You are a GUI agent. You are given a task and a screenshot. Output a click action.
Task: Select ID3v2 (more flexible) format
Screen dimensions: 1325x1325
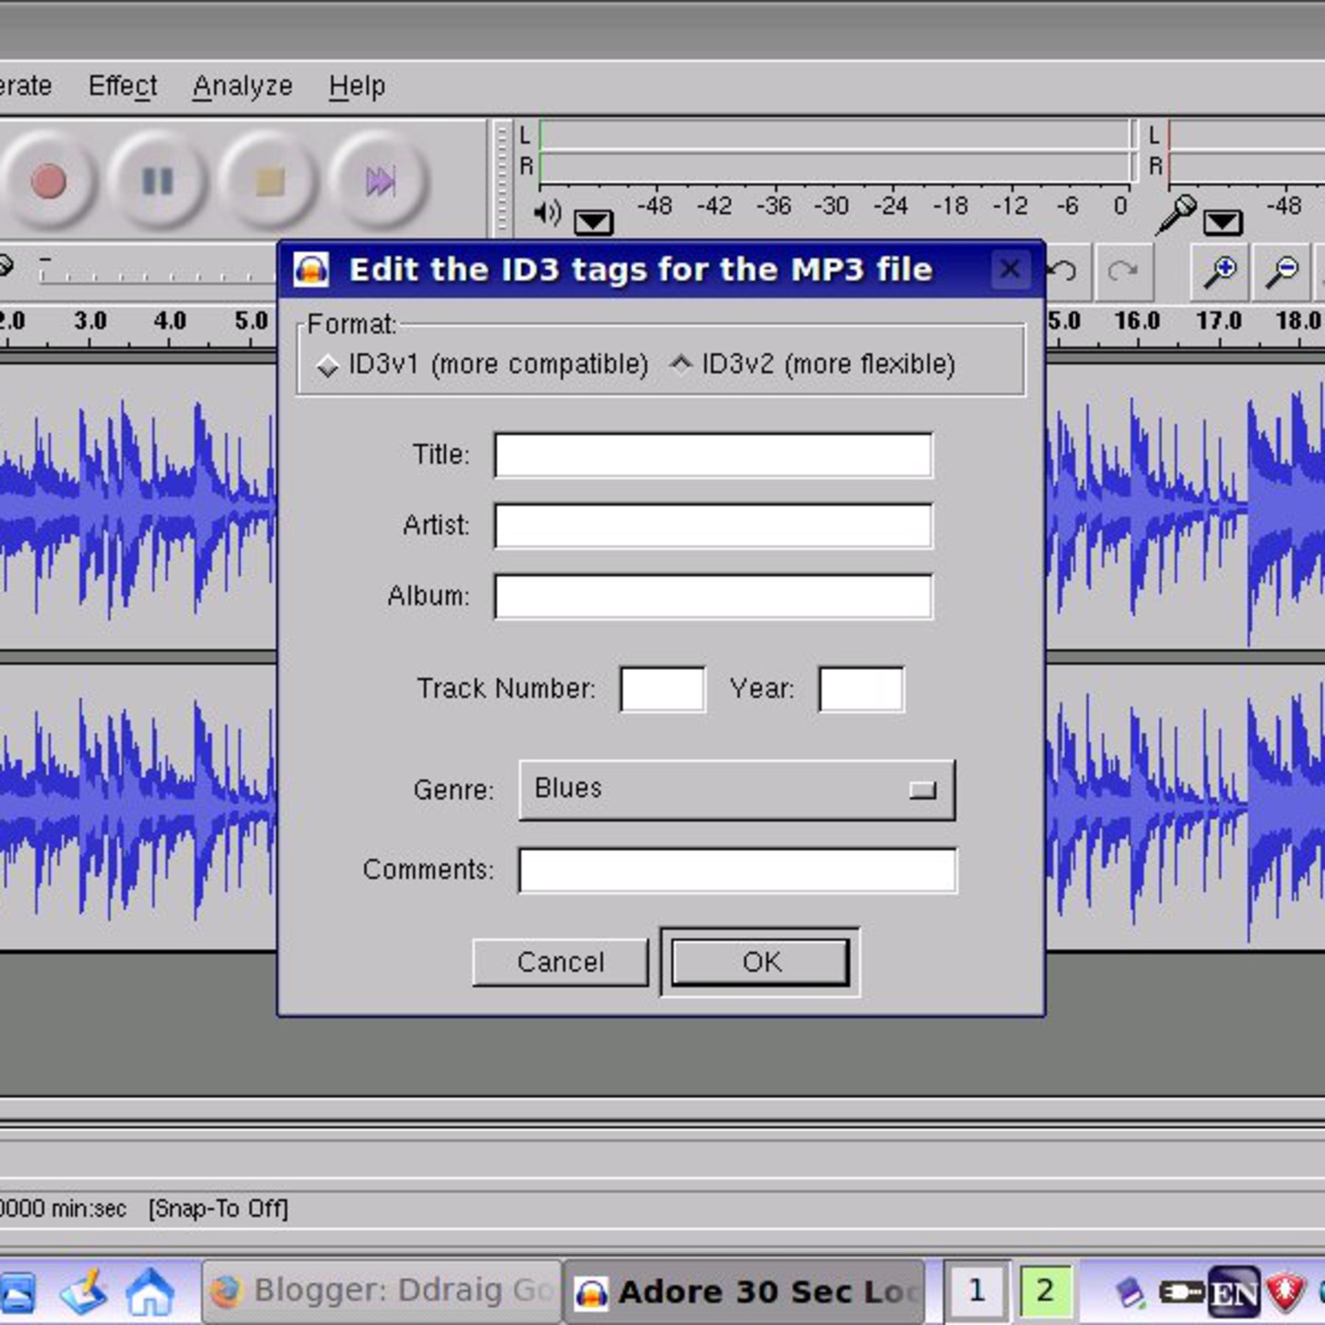click(681, 364)
